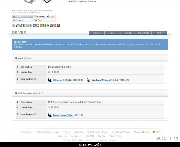Open the Privacy Policy footer link
180x147 pixels.
coord(116,136)
